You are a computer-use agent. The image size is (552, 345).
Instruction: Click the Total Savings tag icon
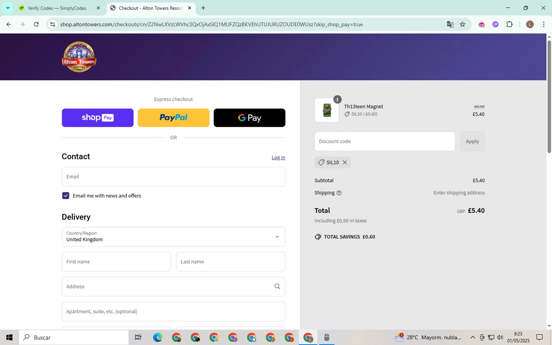point(318,237)
